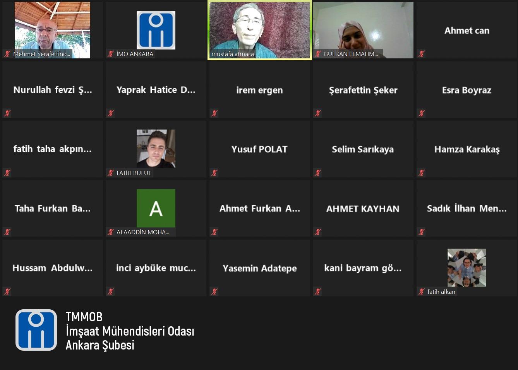Viewport: 518px width, 370px height.
Task: Click the muted mic icon beside İMO ANKARA's label
Action: [x=111, y=54]
